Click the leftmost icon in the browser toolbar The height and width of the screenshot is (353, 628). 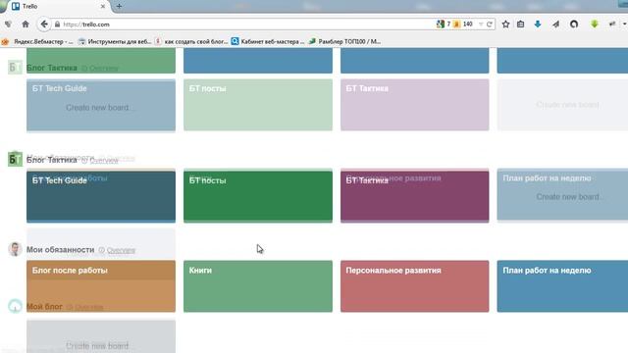click(8, 25)
